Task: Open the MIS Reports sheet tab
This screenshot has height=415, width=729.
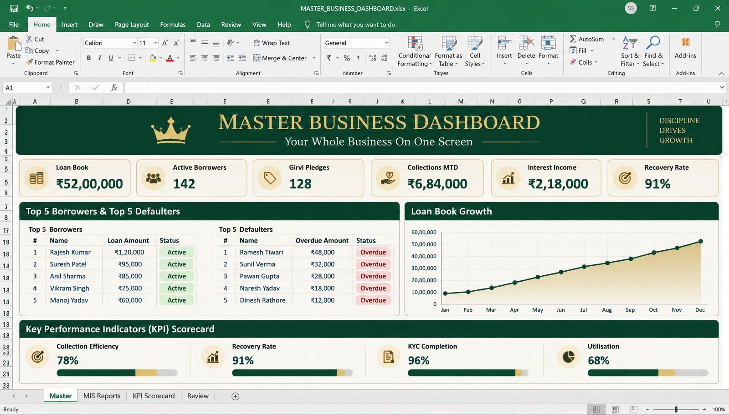Action: point(102,396)
